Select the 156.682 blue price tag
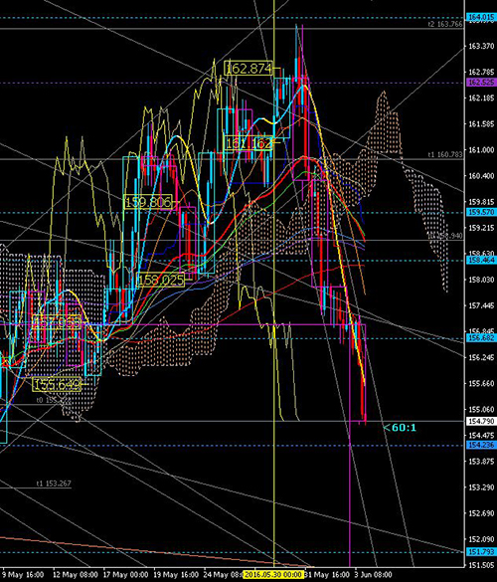This screenshot has width=497, height=582. pos(481,337)
